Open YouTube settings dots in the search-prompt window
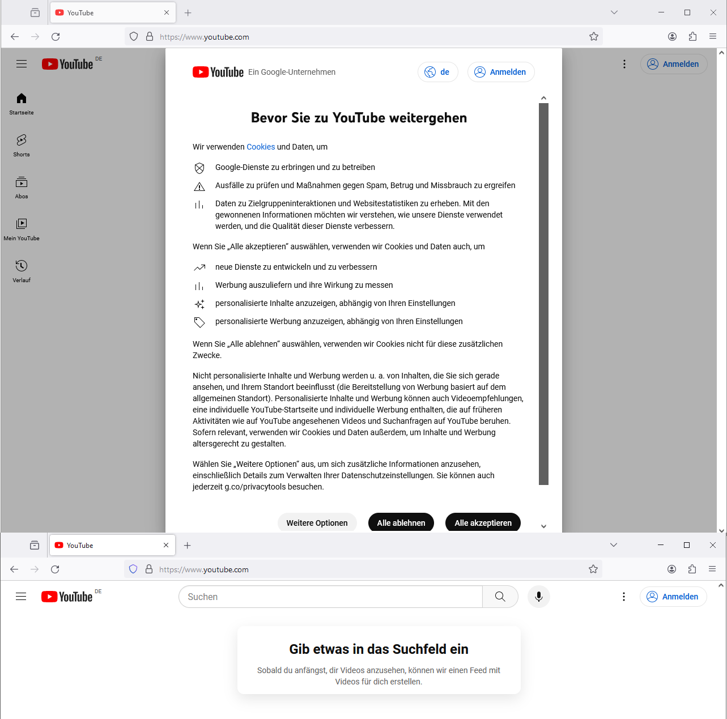 coord(624,597)
